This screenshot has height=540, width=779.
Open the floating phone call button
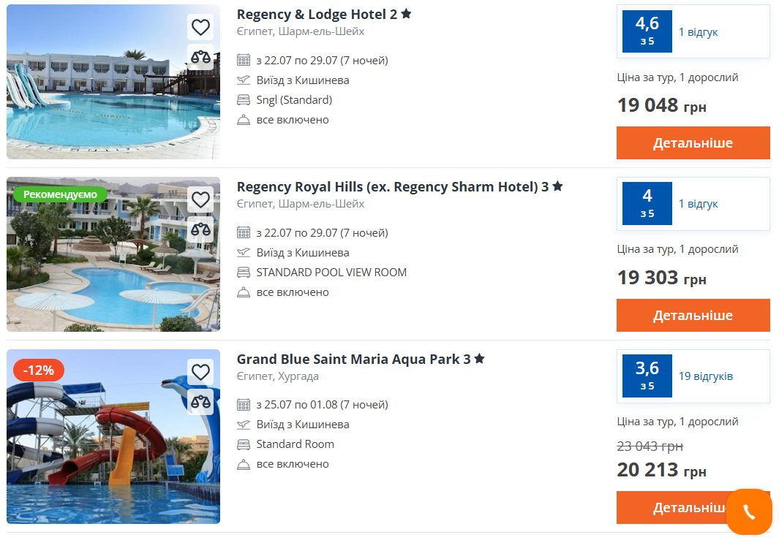click(748, 512)
